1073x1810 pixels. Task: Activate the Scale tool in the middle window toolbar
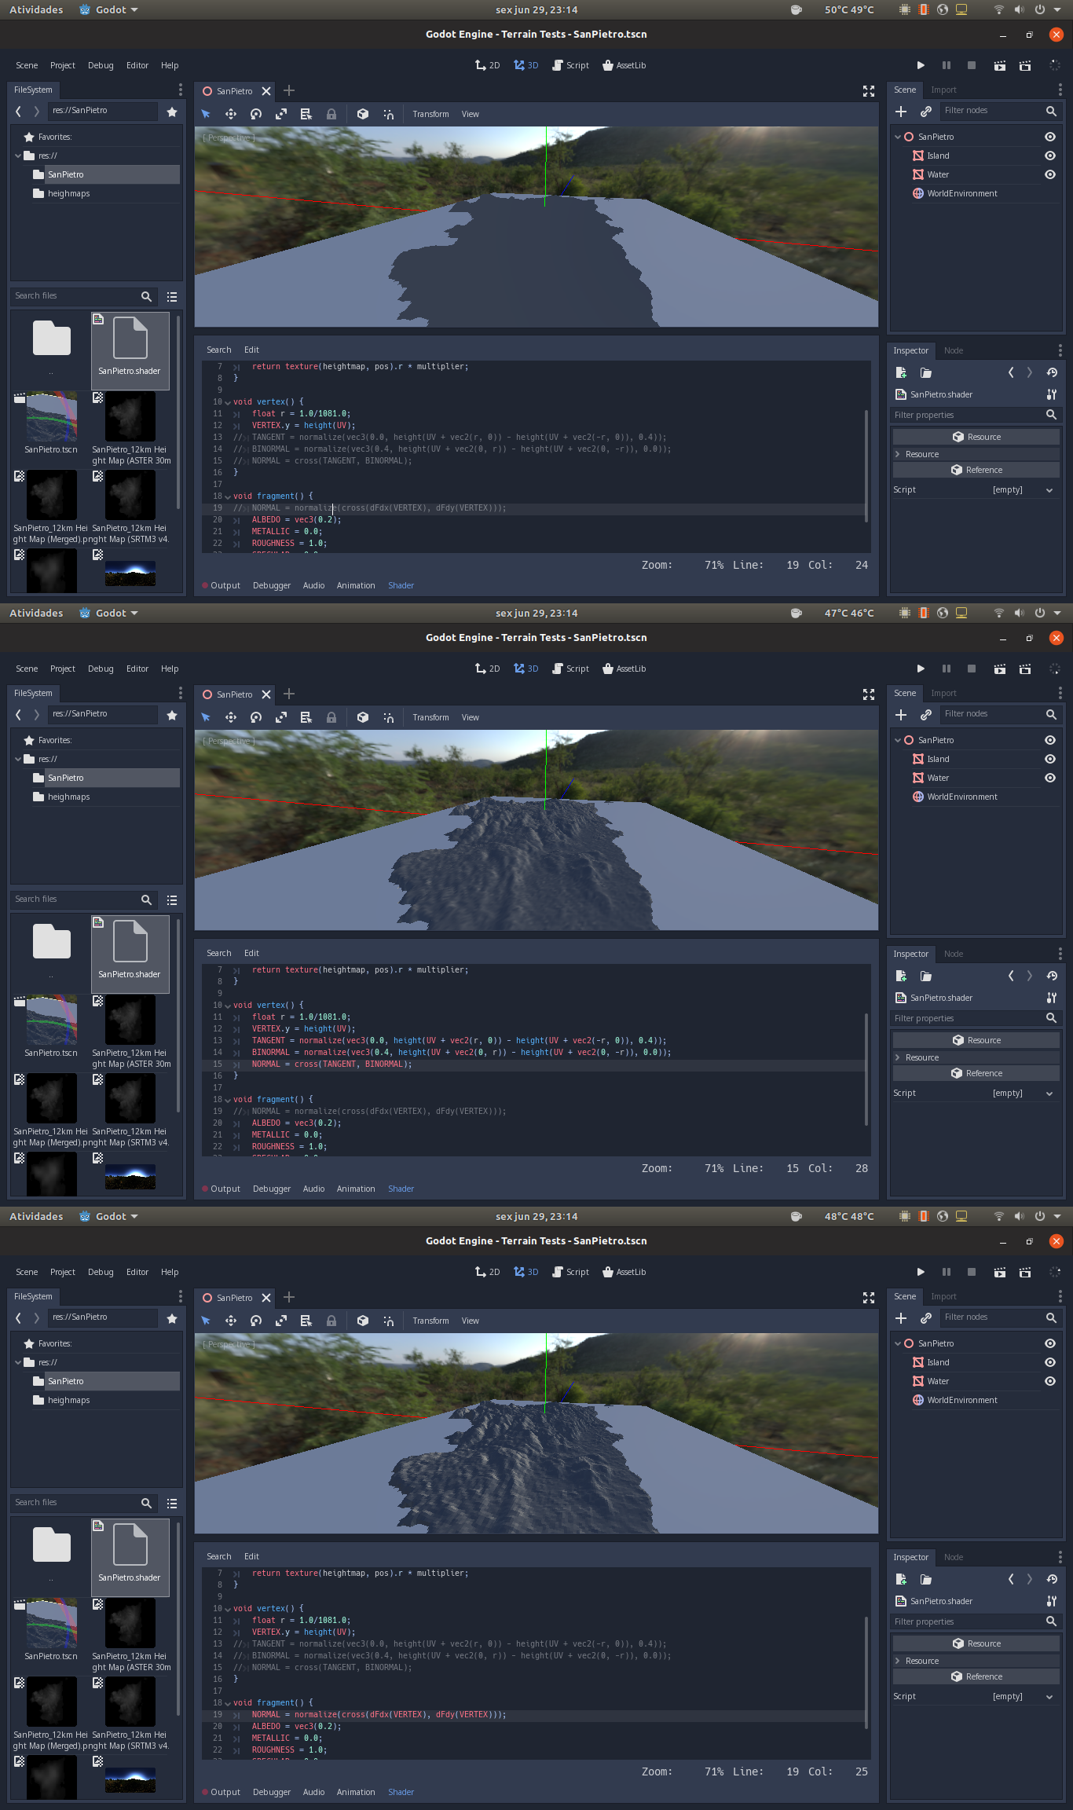pos(281,717)
